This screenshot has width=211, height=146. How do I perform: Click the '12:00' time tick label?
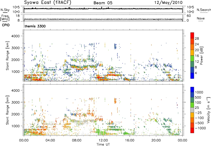(103, 140)
